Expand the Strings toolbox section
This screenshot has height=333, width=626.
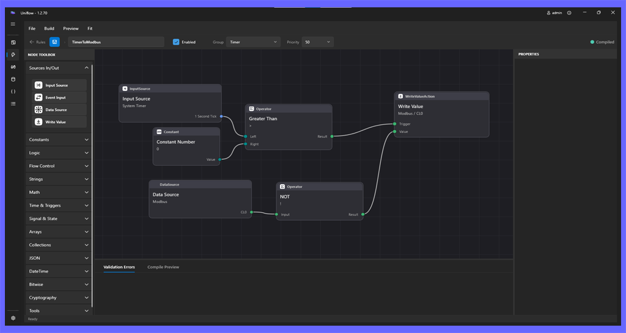[59, 179]
